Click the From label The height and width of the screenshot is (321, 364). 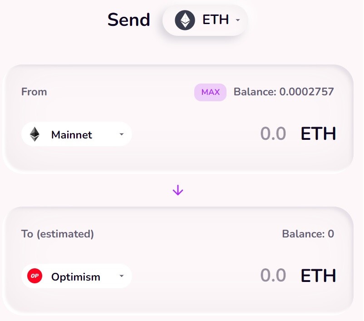(x=34, y=92)
